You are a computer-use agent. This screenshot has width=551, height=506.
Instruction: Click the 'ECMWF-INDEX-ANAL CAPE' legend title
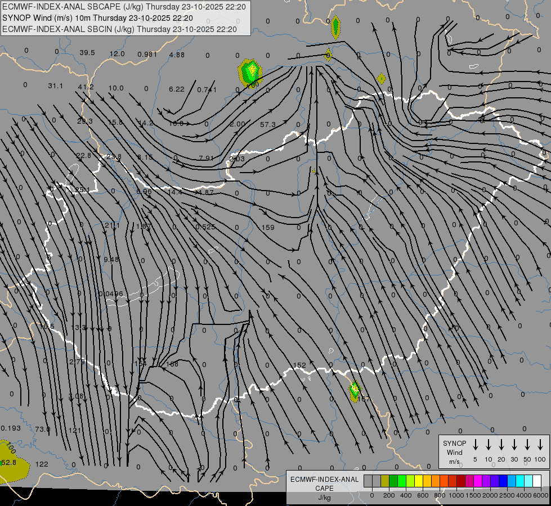(324, 484)
